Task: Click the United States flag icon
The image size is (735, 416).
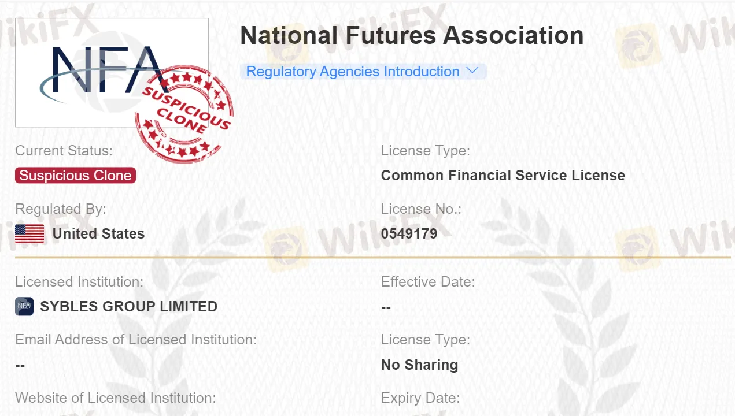Action: click(x=29, y=233)
